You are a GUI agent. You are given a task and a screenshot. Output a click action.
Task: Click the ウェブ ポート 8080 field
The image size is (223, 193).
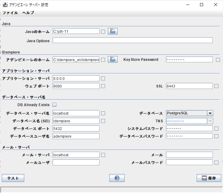[x=76, y=86]
